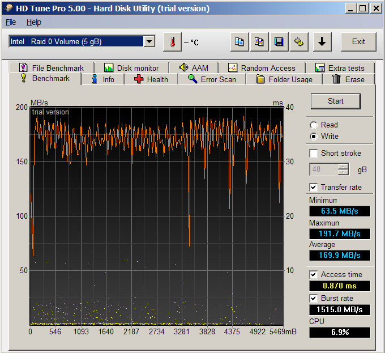Uncheck the Transfer rate checkbox
The height and width of the screenshot is (353, 385).
click(x=314, y=188)
